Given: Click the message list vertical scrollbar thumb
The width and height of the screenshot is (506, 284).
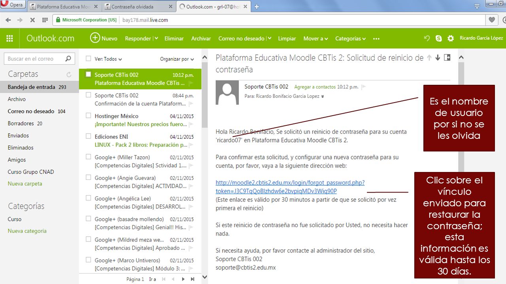Looking at the screenshot, I should pyautogui.click(x=204, y=95).
